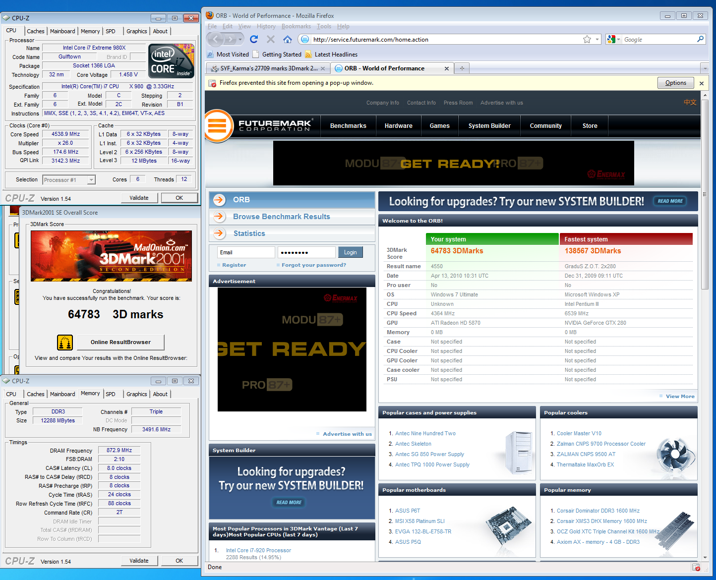716x580 pixels.
Task: Open the Community nav menu item
Action: click(x=546, y=126)
